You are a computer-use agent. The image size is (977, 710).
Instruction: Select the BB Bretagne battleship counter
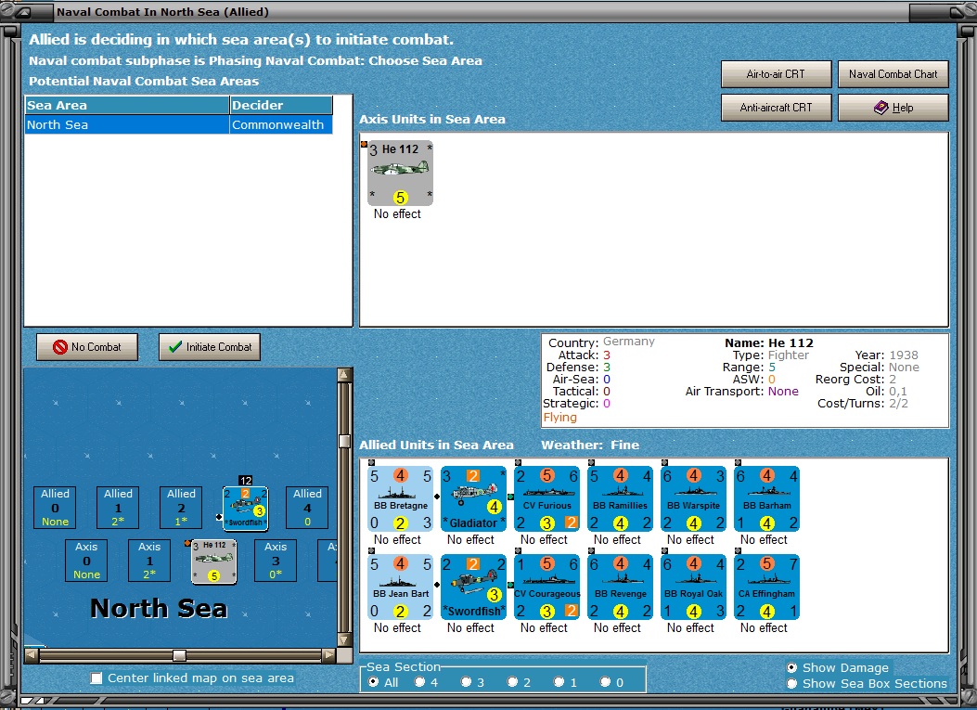click(x=401, y=498)
